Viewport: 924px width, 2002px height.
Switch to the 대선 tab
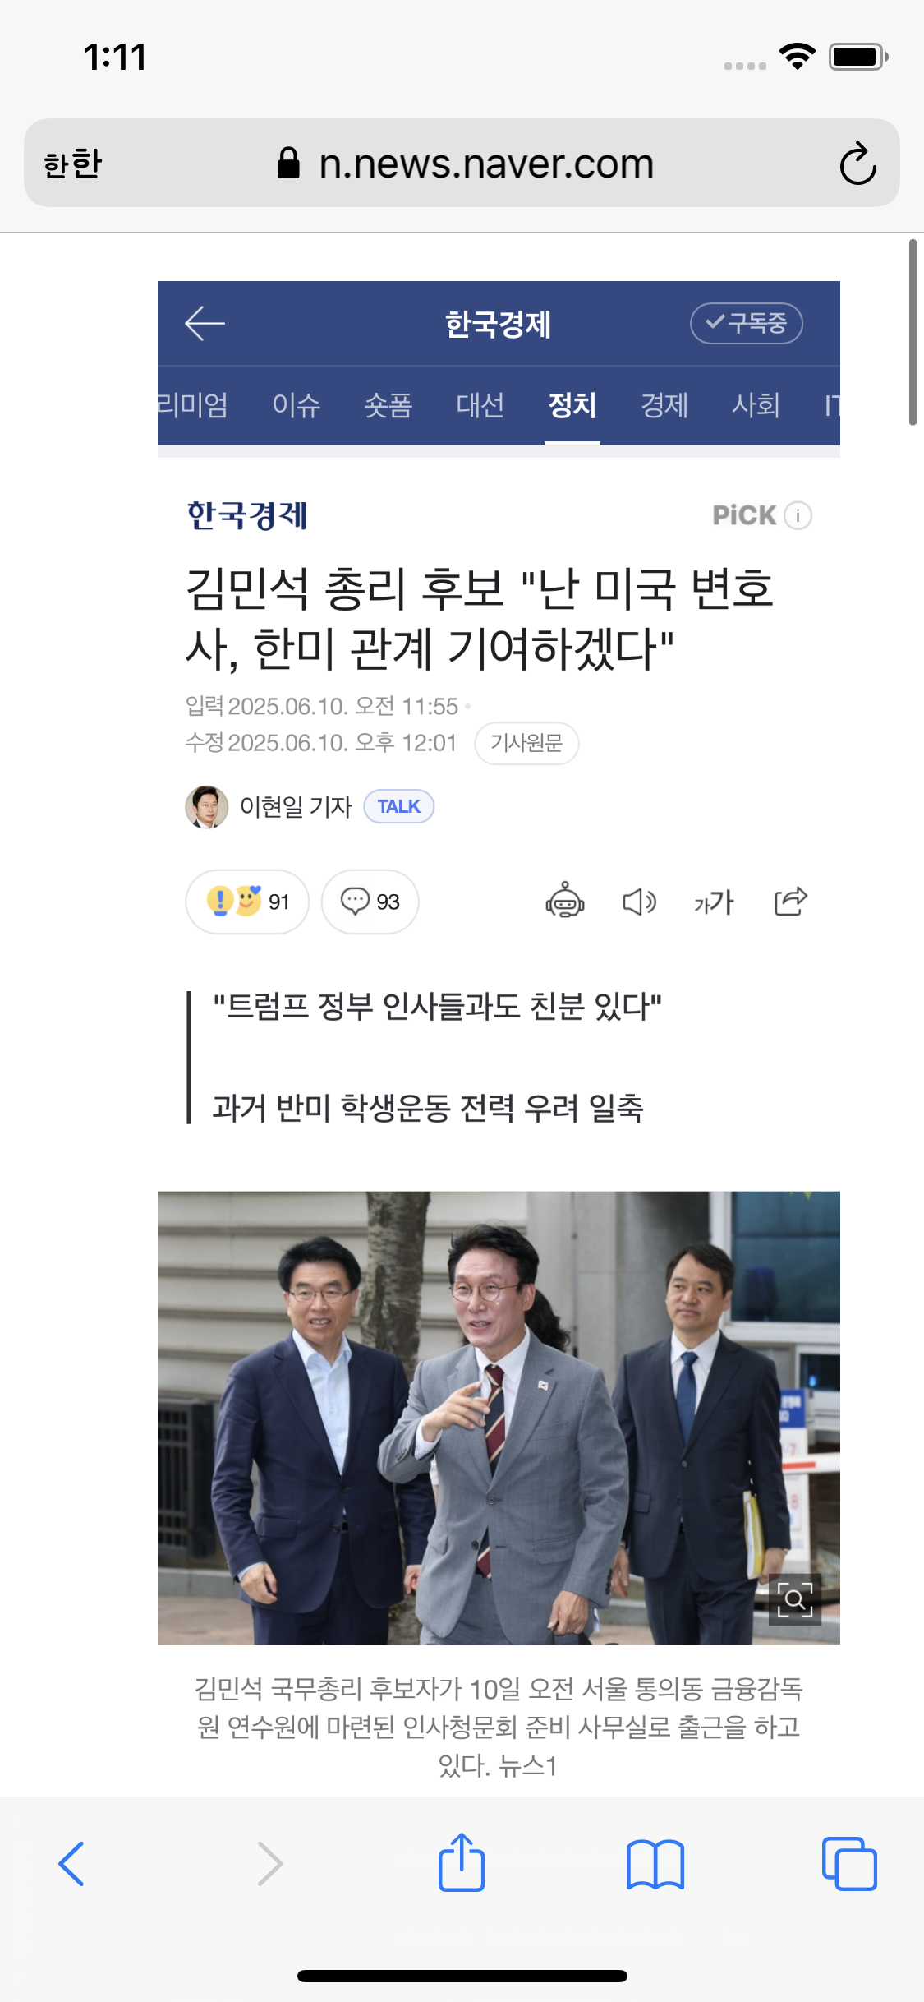point(480,405)
